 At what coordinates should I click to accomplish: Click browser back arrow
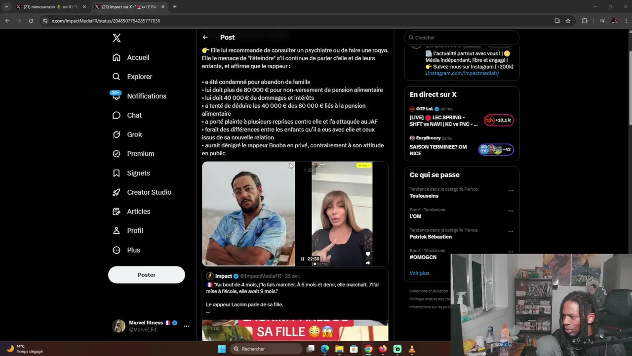click(x=7, y=21)
